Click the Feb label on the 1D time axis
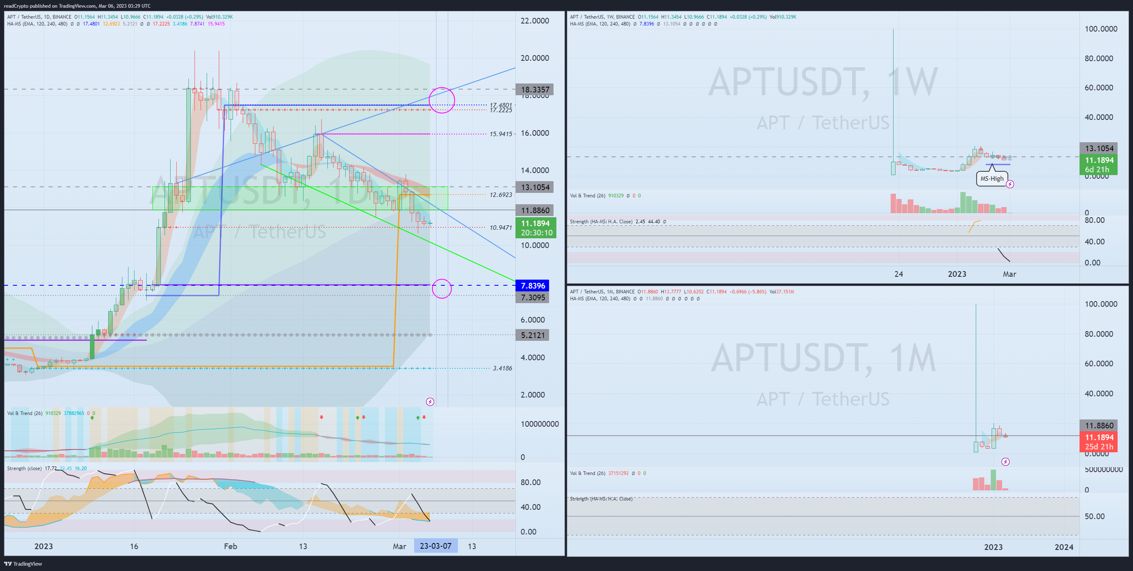Screen dimensions: 1133x571 click(x=231, y=546)
